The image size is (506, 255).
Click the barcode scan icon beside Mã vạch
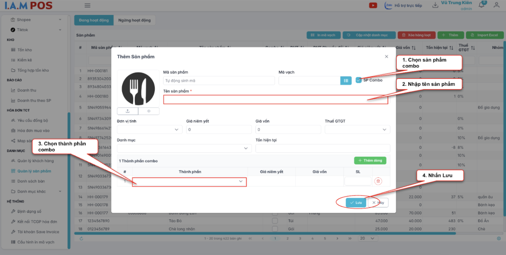pyautogui.click(x=346, y=81)
